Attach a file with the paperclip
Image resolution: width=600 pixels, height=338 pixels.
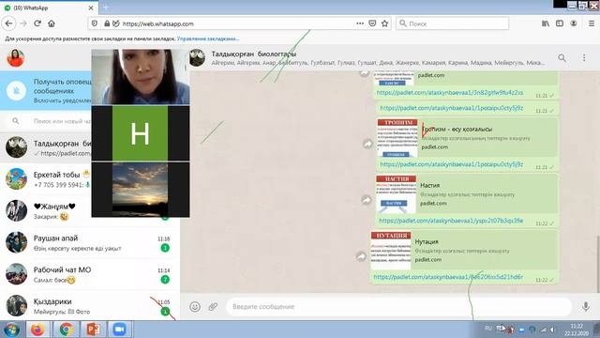(x=213, y=307)
